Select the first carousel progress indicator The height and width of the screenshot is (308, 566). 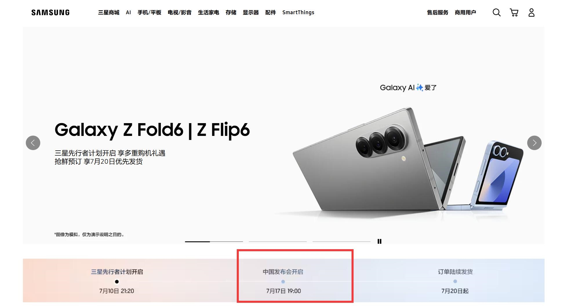pyautogui.click(x=214, y=241)
